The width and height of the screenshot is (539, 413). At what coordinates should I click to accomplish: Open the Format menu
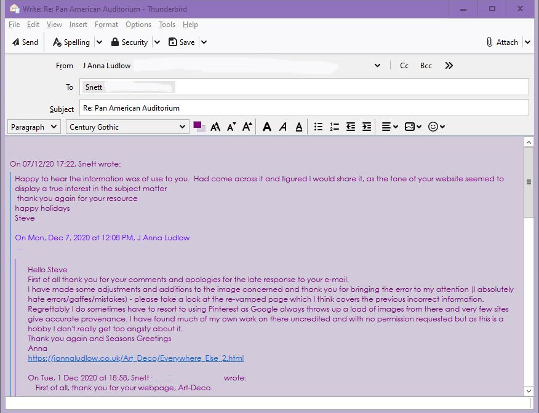[106, 25]
